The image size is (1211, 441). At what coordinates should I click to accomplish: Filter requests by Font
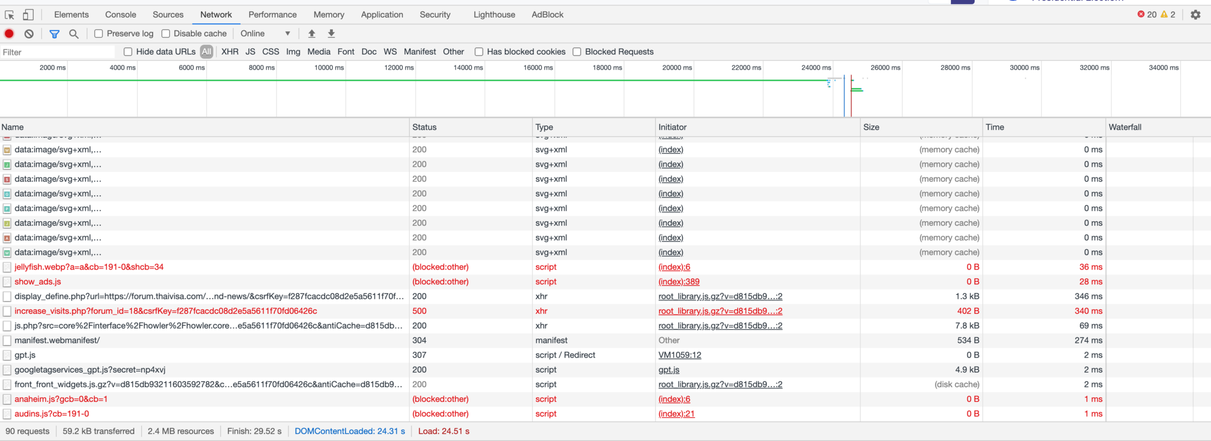[x=346, y=52]
